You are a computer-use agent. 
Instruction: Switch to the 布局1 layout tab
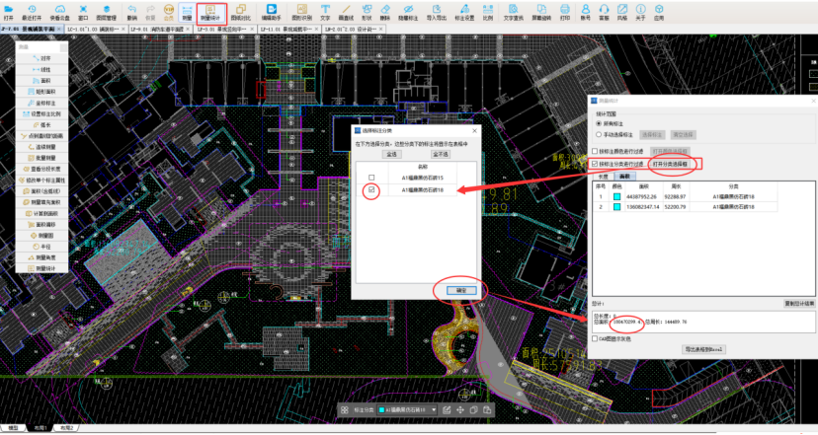point(40,428)
